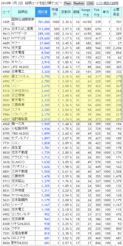This screenshot has height=246, width=123.
Task: Click 3,320 price of 日東電工
Action: click(45, 71)
